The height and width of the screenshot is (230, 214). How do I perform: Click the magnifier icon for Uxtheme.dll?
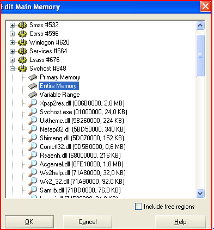coord(33,121)
